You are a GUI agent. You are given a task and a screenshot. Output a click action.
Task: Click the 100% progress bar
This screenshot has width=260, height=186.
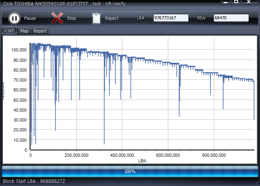130,171
